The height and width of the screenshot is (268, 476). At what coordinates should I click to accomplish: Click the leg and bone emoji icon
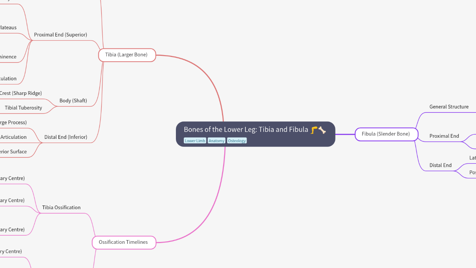click(318, 130)
